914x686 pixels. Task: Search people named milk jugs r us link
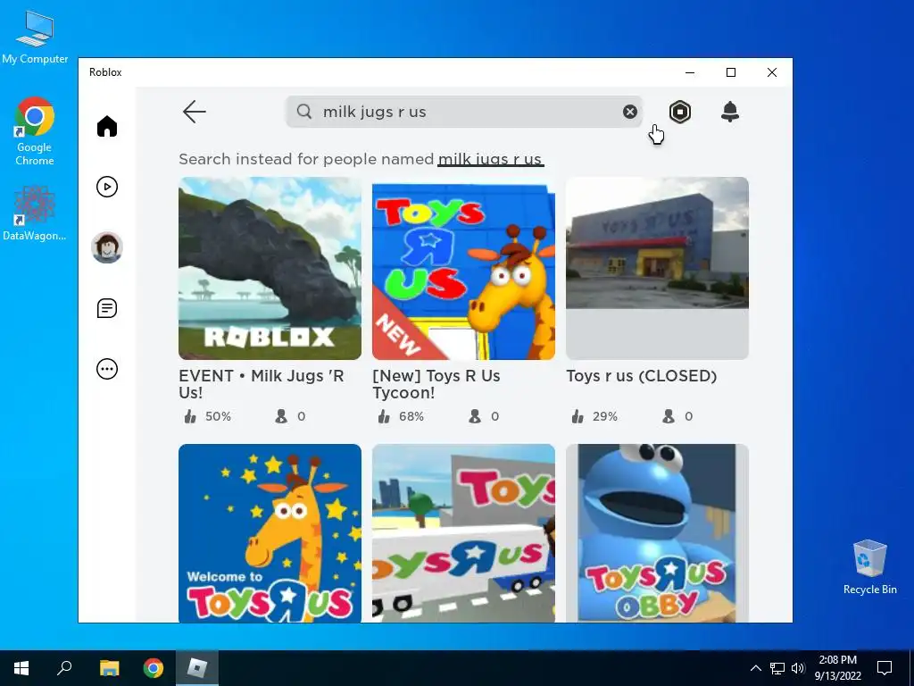pyautogui.click(x=490, y=159)
